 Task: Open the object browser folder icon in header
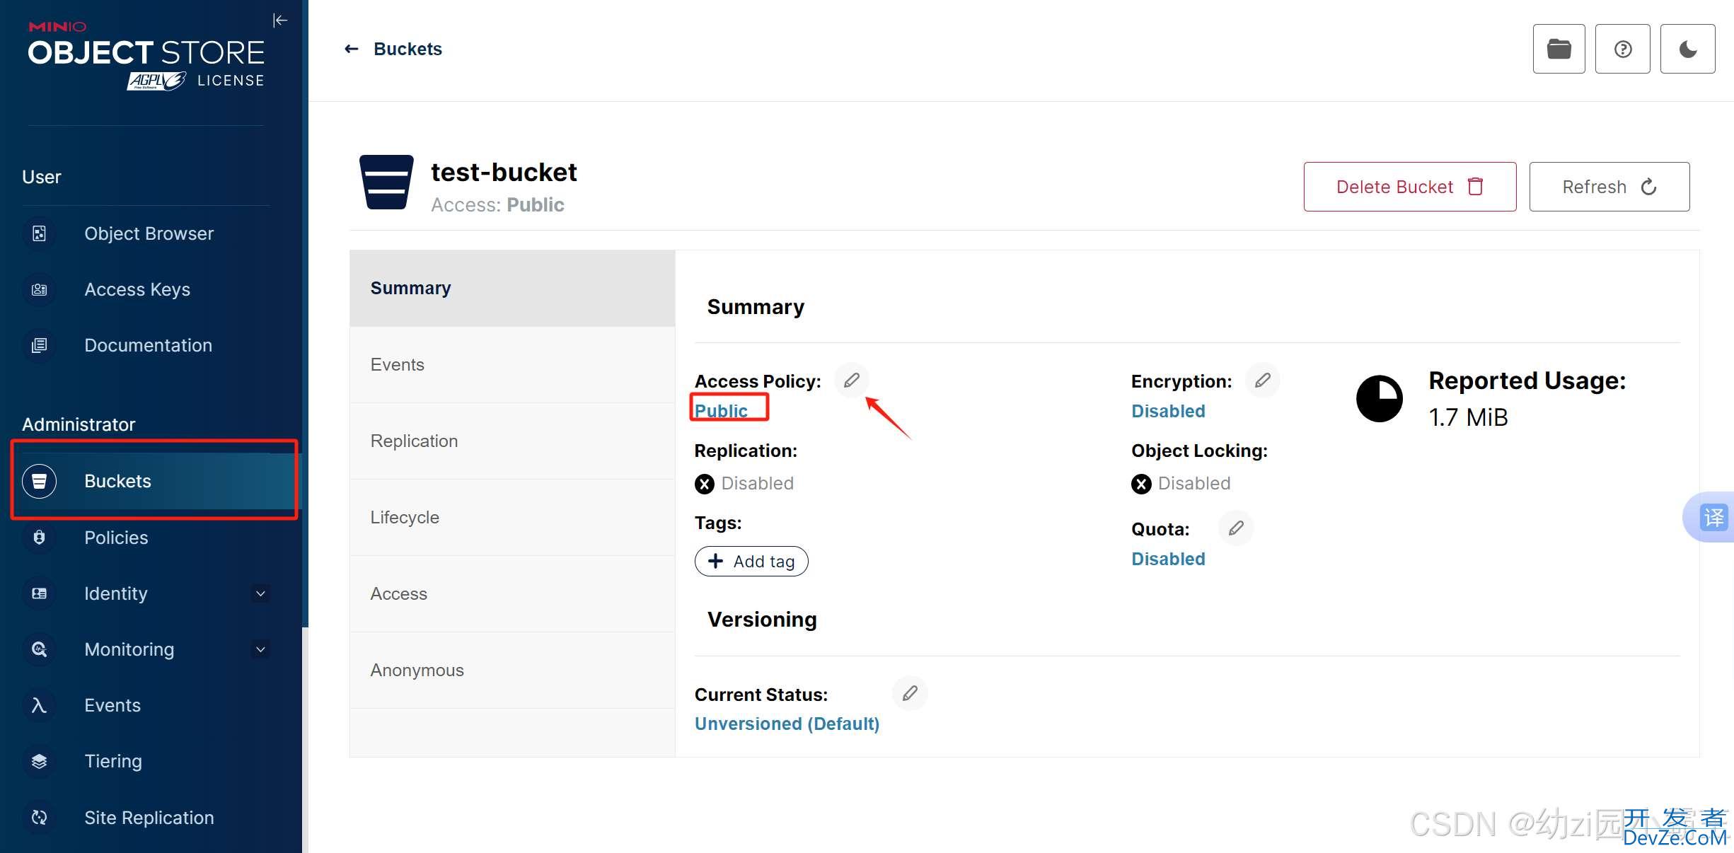(1559, 49)
